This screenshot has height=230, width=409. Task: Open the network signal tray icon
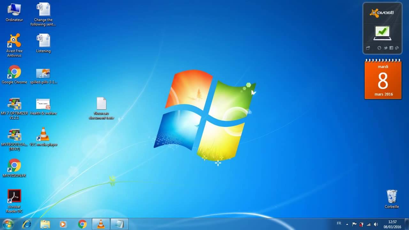[x=369, y=224]
